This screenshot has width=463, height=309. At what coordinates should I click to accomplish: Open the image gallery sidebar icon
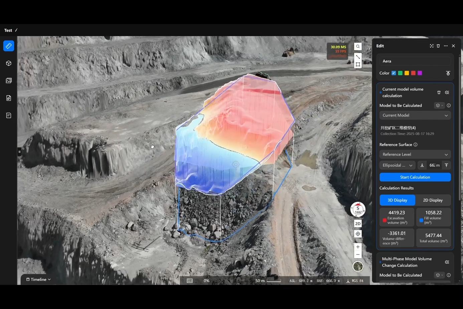9,81
